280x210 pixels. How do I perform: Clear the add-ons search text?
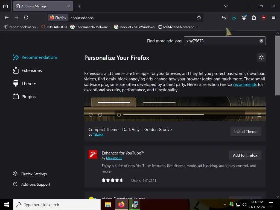click(261, 41)
